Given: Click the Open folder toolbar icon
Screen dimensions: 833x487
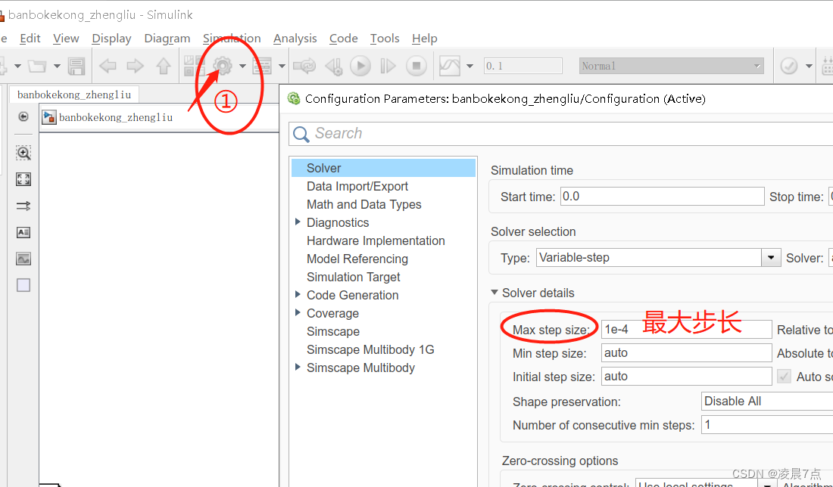Looking at the screenshot, I should [x=36, y=67].
